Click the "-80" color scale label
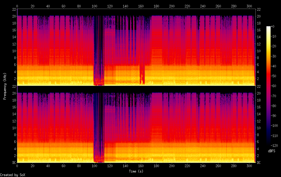This screenshot has width=281, height=177. click(x=273, y=106)
